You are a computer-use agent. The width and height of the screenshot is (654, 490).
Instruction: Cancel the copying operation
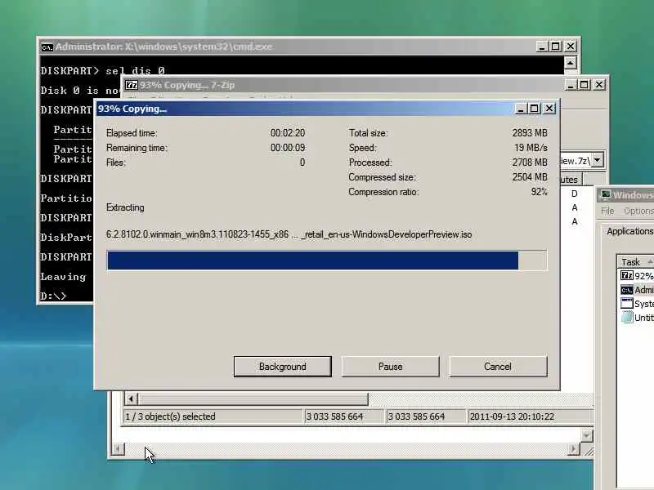coord(498,366)
